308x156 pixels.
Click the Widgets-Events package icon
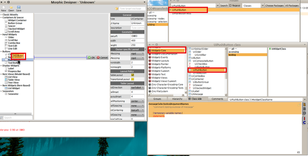[150, 58]
